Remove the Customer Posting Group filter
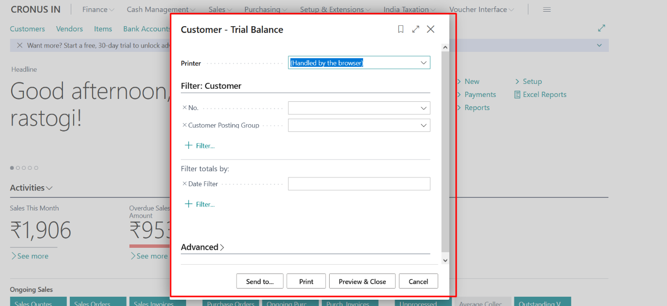This screenshot has width=667, height=306. pyautogui.click(x=184, y=125)
